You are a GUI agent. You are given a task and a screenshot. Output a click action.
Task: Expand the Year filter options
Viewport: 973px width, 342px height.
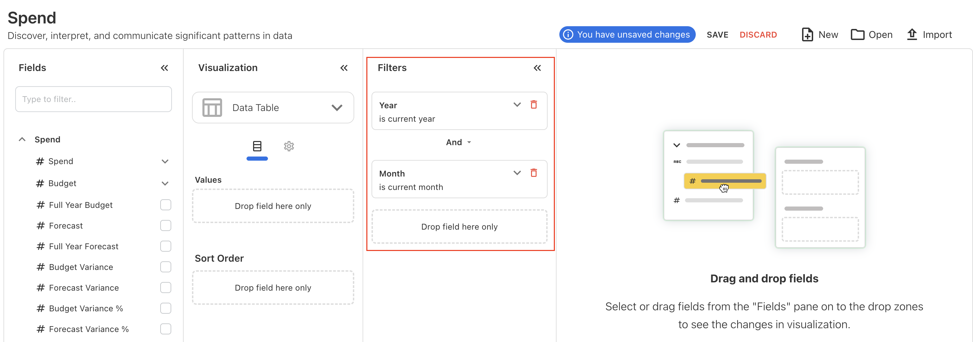click(x=517, y=104)
